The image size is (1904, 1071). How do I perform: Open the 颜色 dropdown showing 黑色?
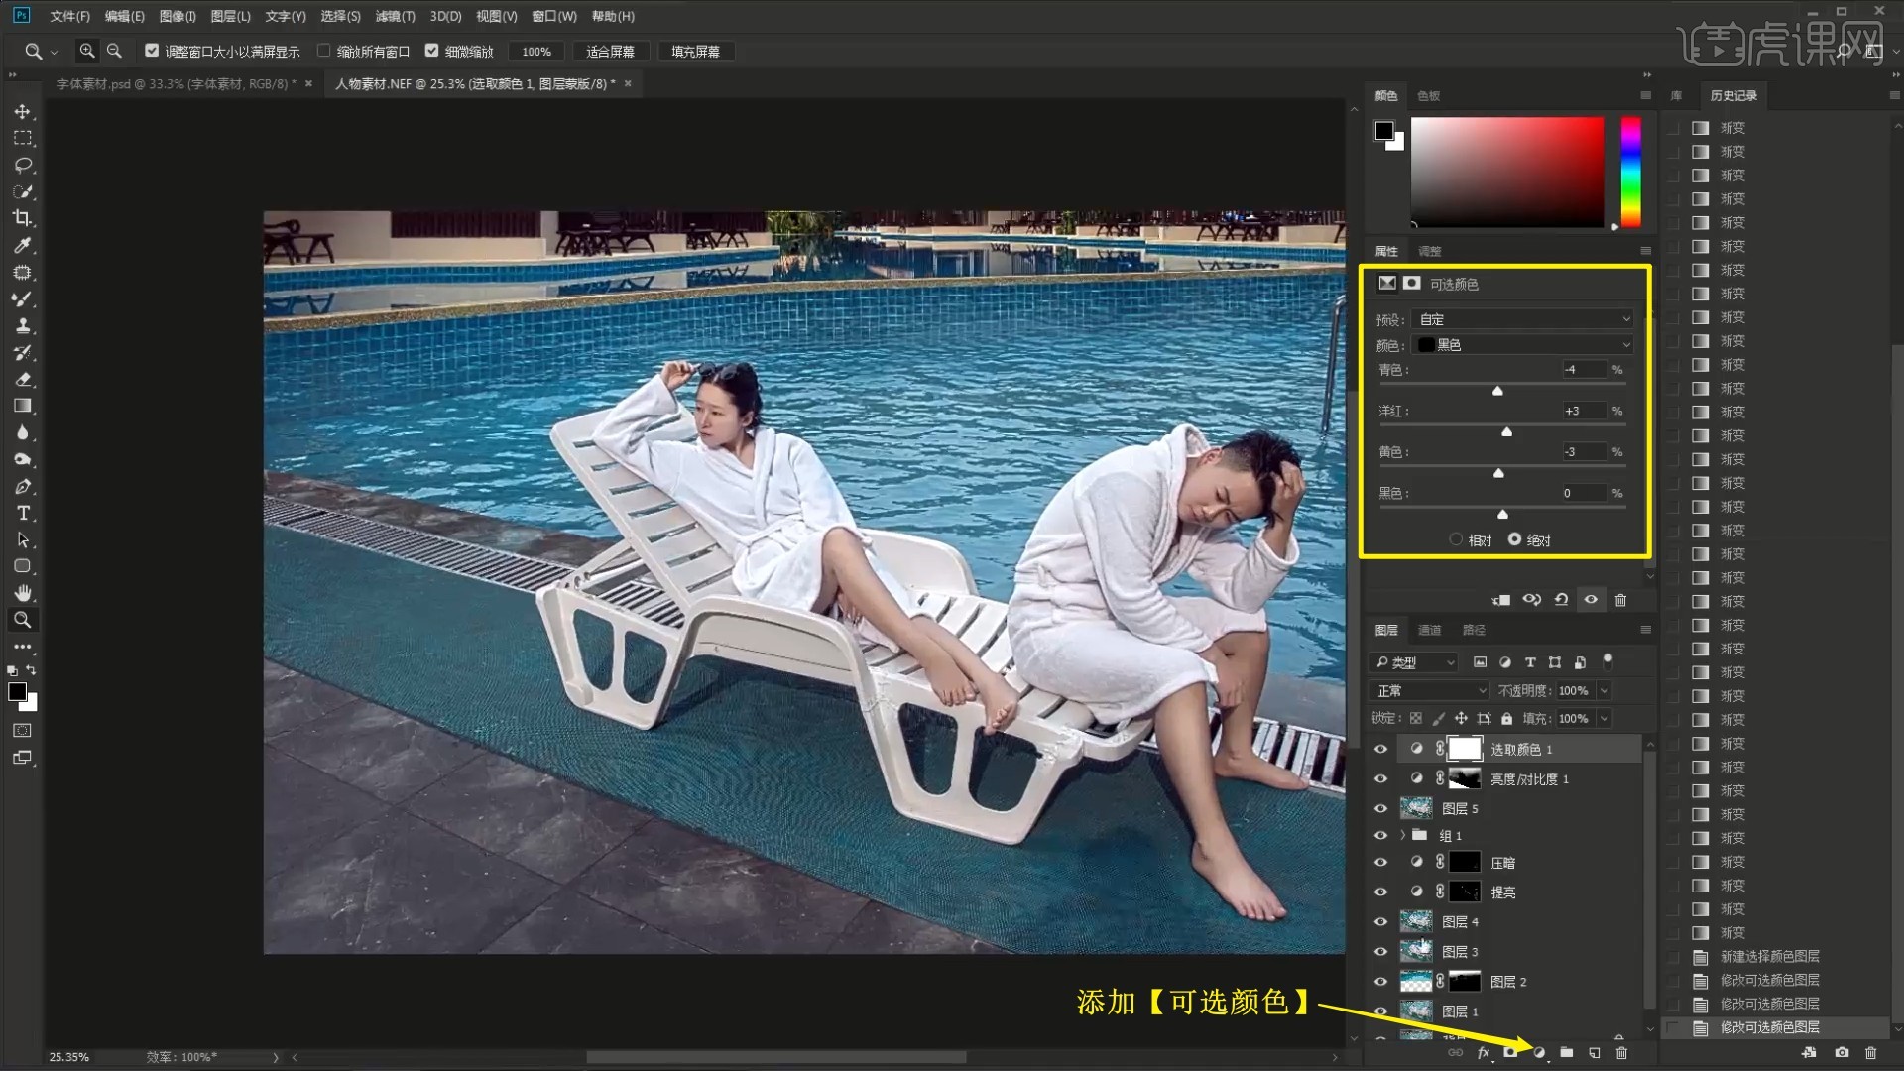tap(1523, 345)
